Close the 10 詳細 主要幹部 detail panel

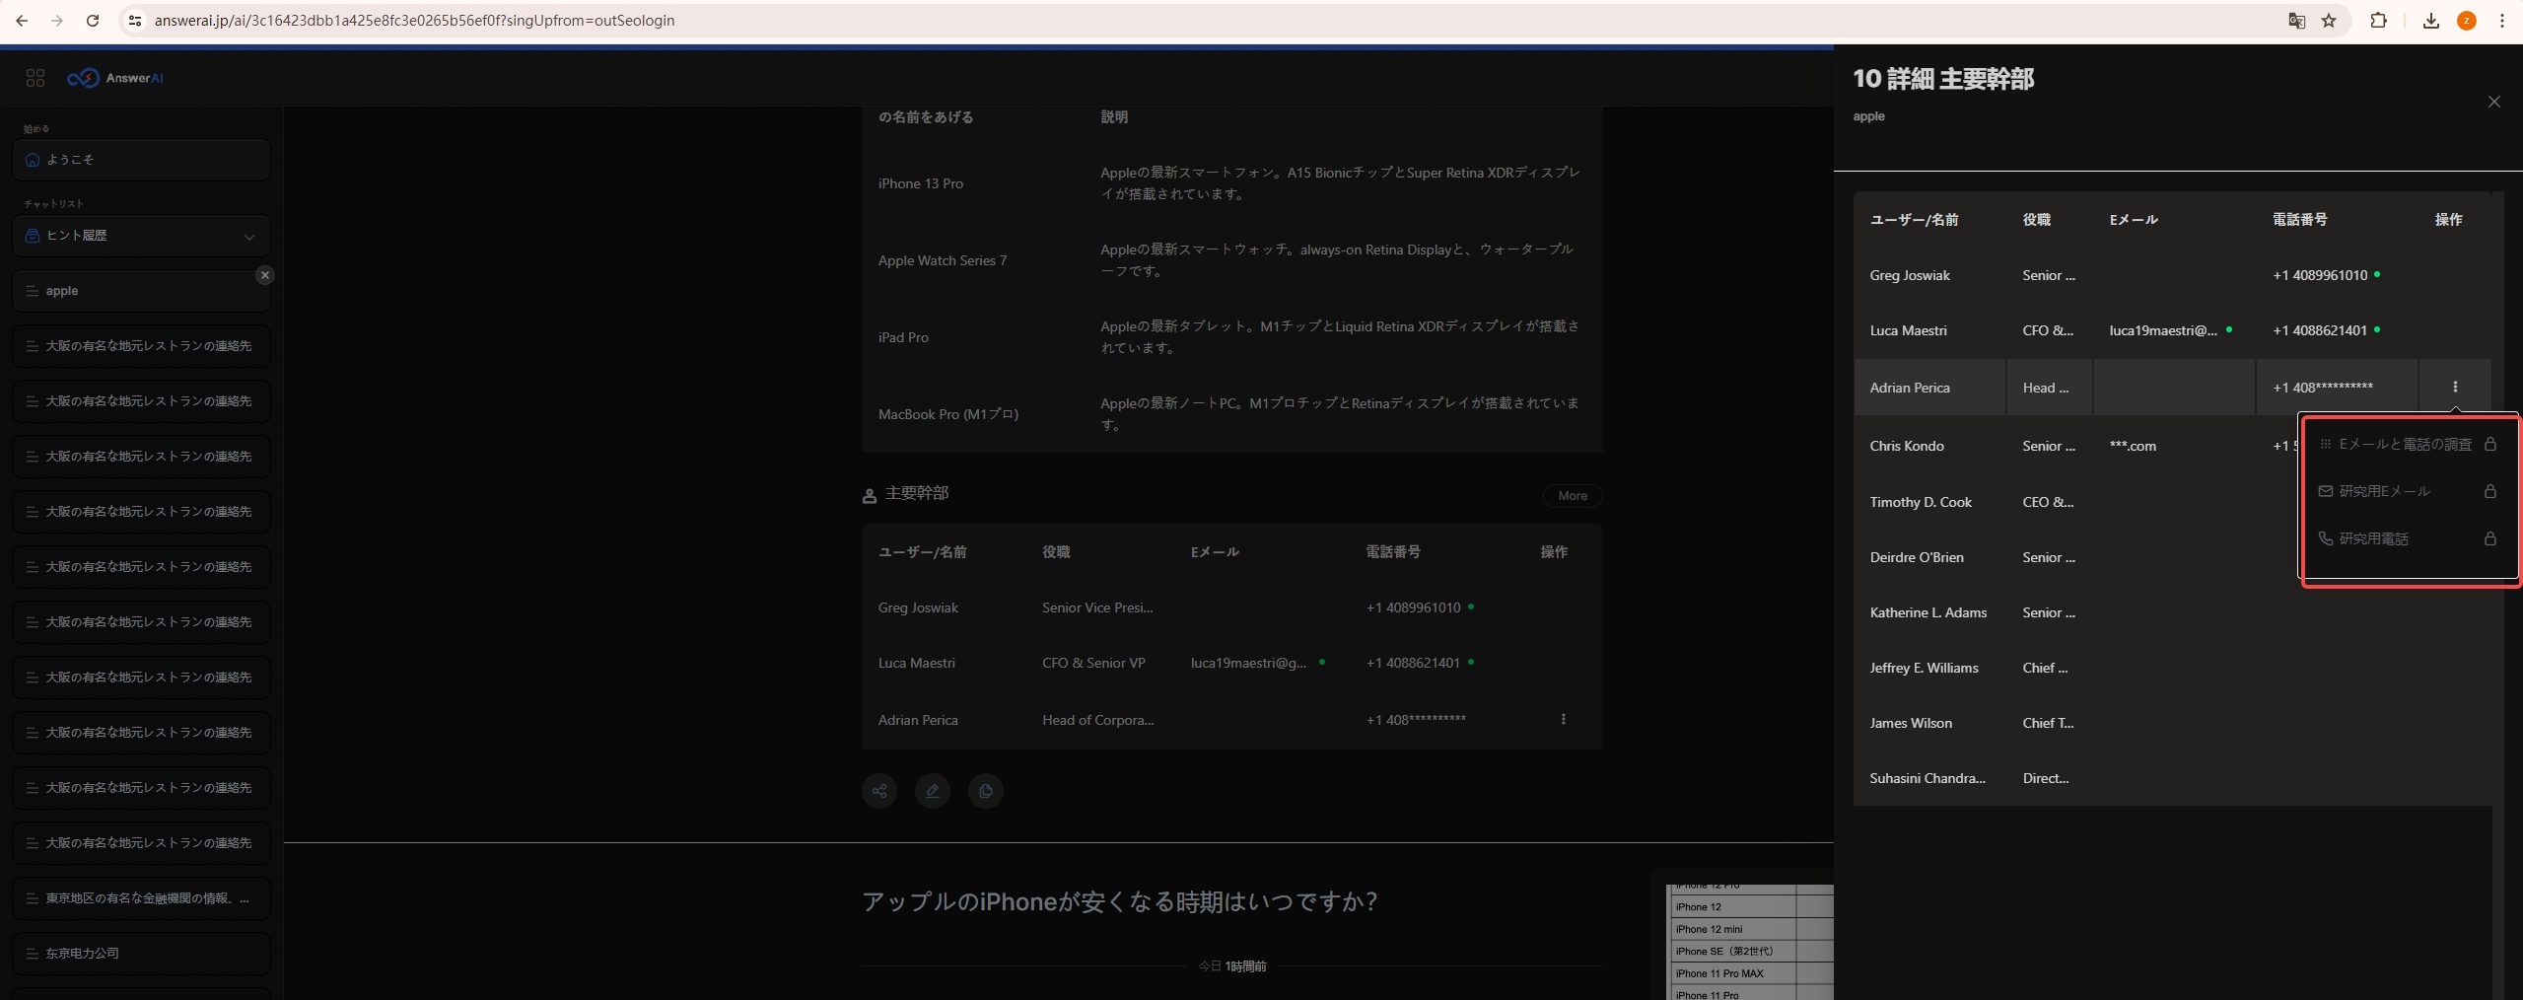[2494, 102]
